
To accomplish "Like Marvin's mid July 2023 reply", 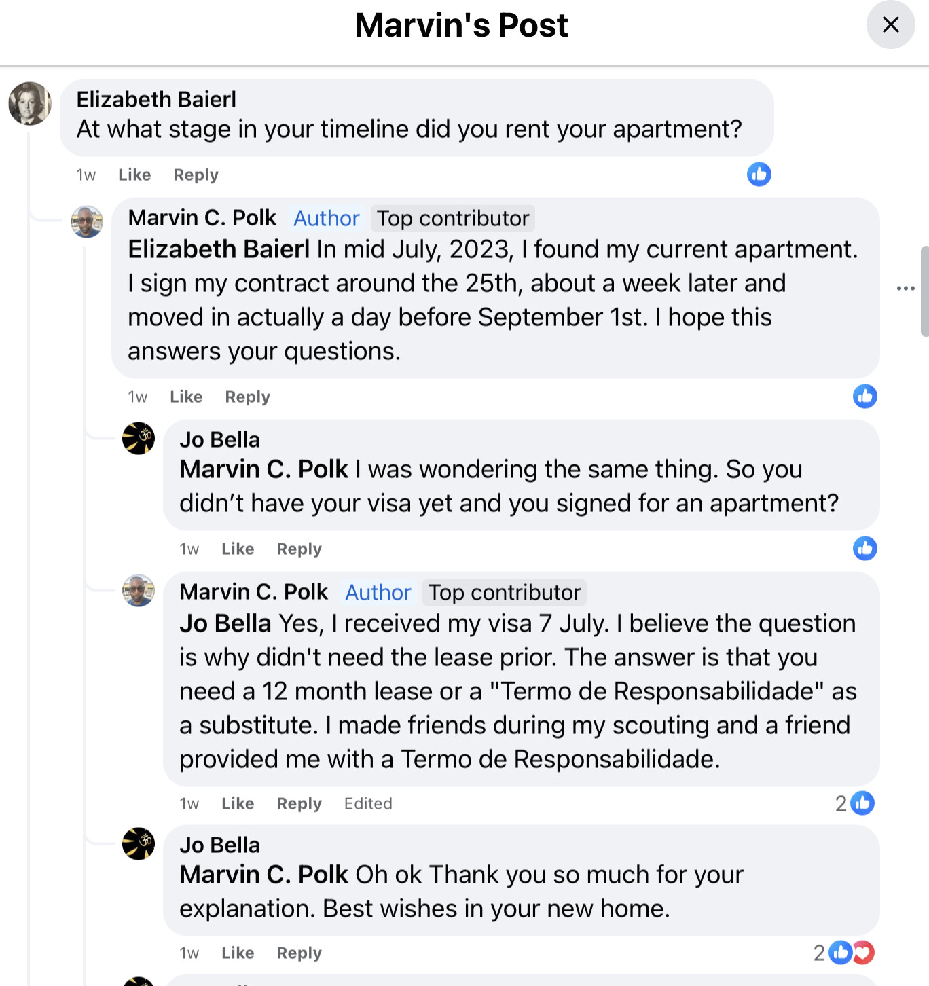I will [186, 397].
